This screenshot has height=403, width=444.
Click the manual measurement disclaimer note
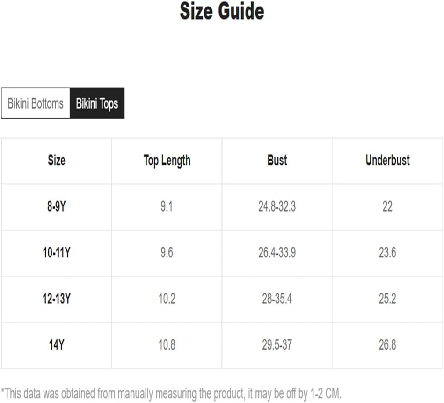[171, 394]
